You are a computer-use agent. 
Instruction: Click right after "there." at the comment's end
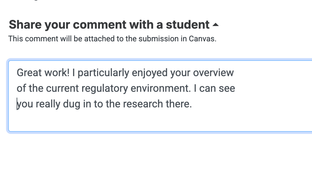(192, 104)
